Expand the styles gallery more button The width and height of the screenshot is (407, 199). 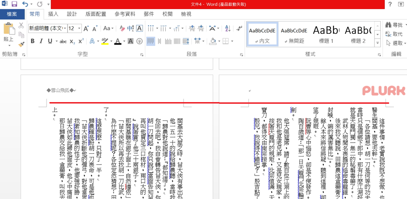point(378,43)
